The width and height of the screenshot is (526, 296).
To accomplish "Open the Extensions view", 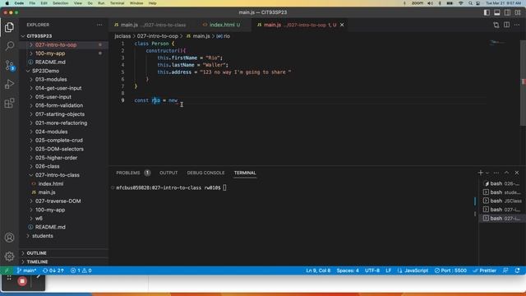I will (x=9, y=103).
